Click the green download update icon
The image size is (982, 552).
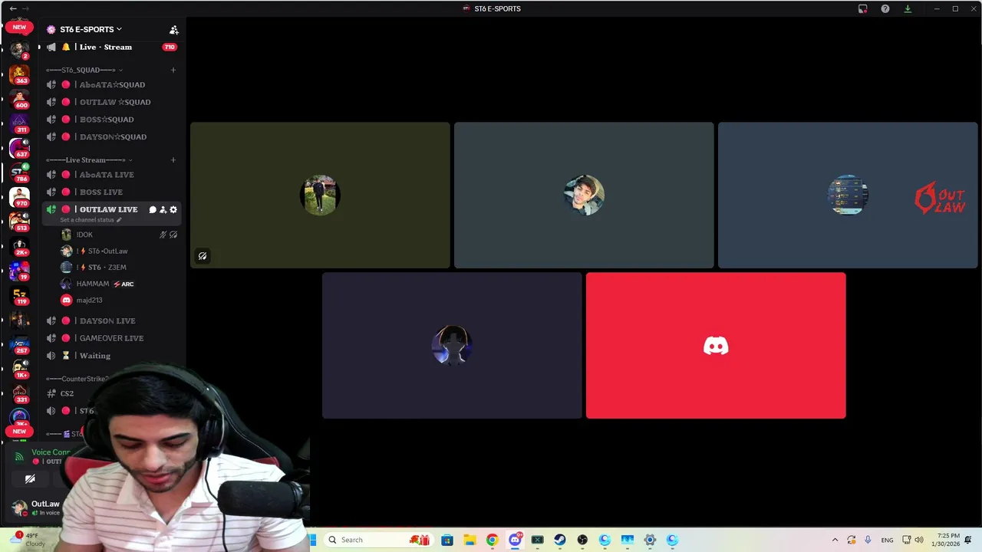[908, 8]
